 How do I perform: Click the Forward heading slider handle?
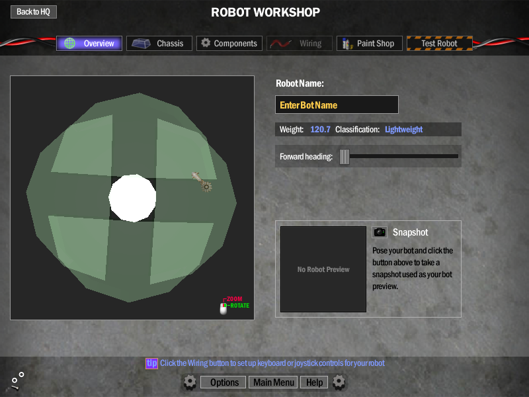pos(345,157)
